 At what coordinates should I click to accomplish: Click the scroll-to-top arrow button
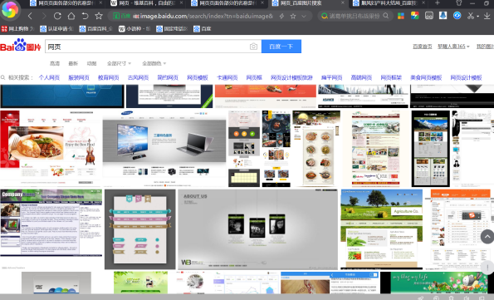(487, 237)
